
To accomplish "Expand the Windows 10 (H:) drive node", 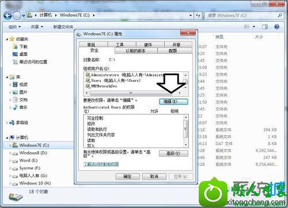I will [10, 183].
